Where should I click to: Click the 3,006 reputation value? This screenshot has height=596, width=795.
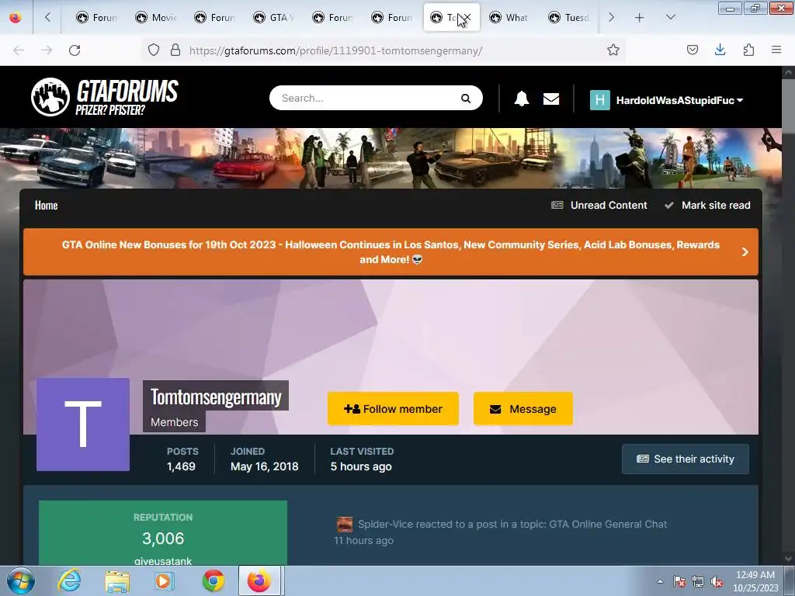coord(163,539)
